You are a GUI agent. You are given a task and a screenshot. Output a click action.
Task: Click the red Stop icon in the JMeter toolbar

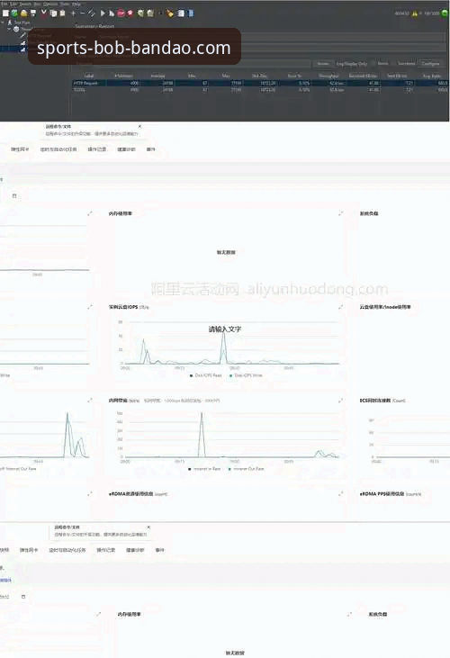coord(121,14)
